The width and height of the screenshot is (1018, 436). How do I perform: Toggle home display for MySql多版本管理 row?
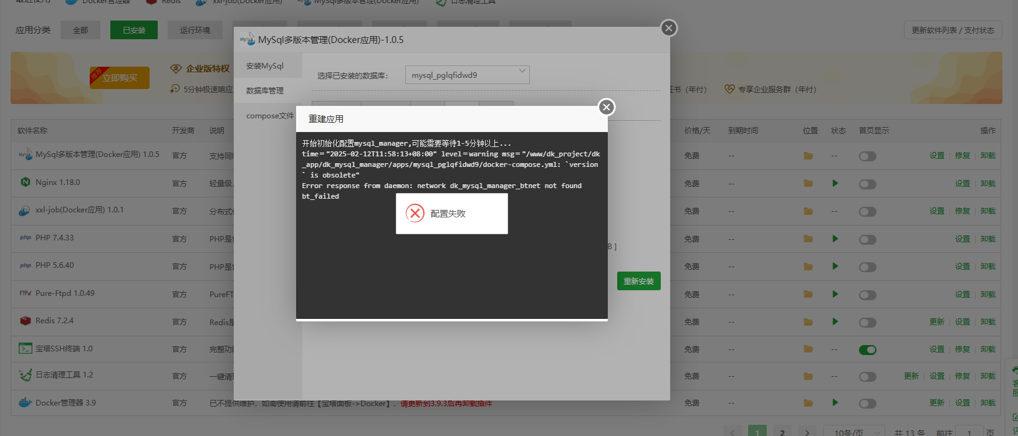point(868,156)
